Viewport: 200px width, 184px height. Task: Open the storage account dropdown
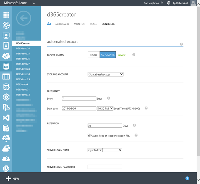click(x=105, y=74)
